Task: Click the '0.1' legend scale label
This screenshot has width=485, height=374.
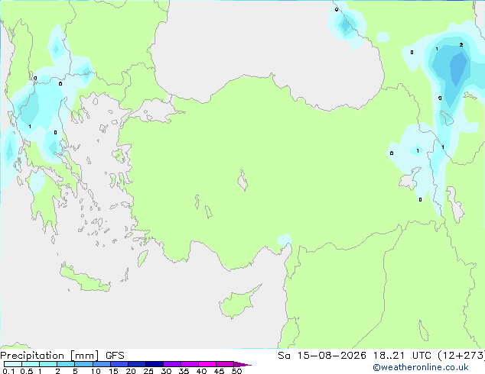Action: [x=8, y=371]
